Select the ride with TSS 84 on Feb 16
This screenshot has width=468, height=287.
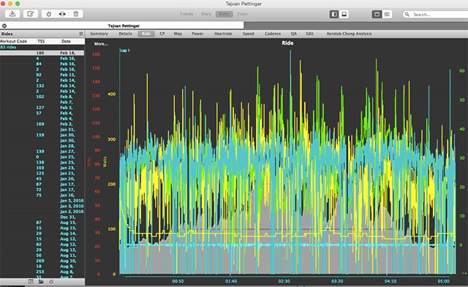point(42,64)
